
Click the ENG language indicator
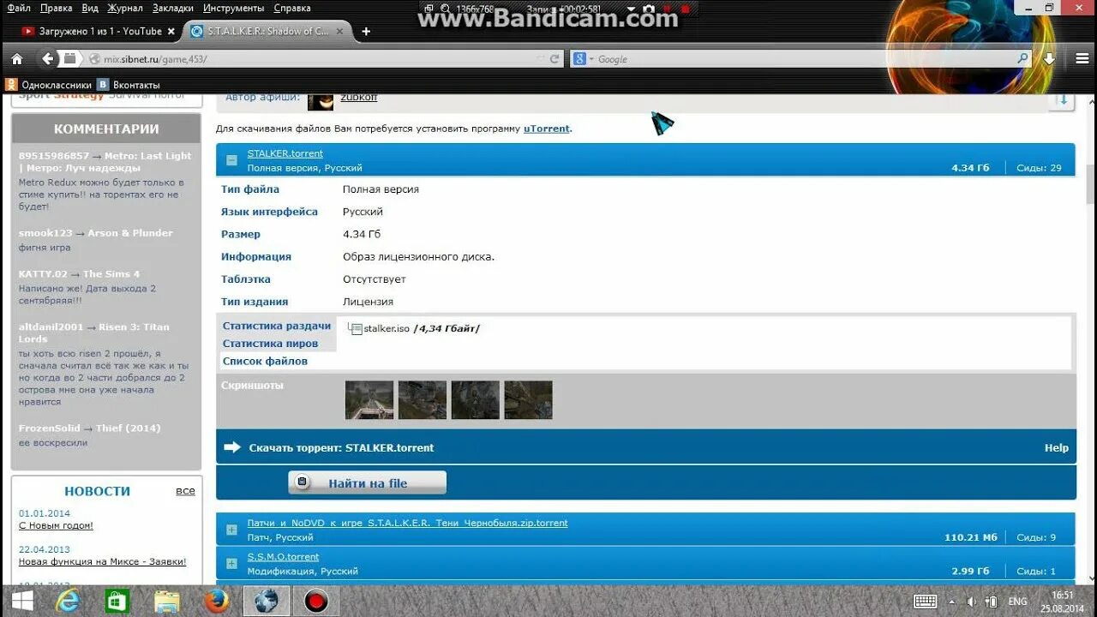click(1017, 602)
